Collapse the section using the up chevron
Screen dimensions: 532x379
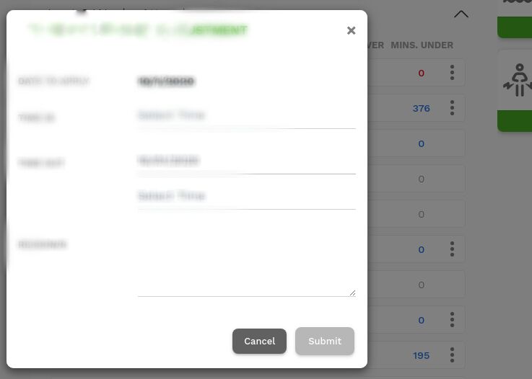click(x=461, y=14)
